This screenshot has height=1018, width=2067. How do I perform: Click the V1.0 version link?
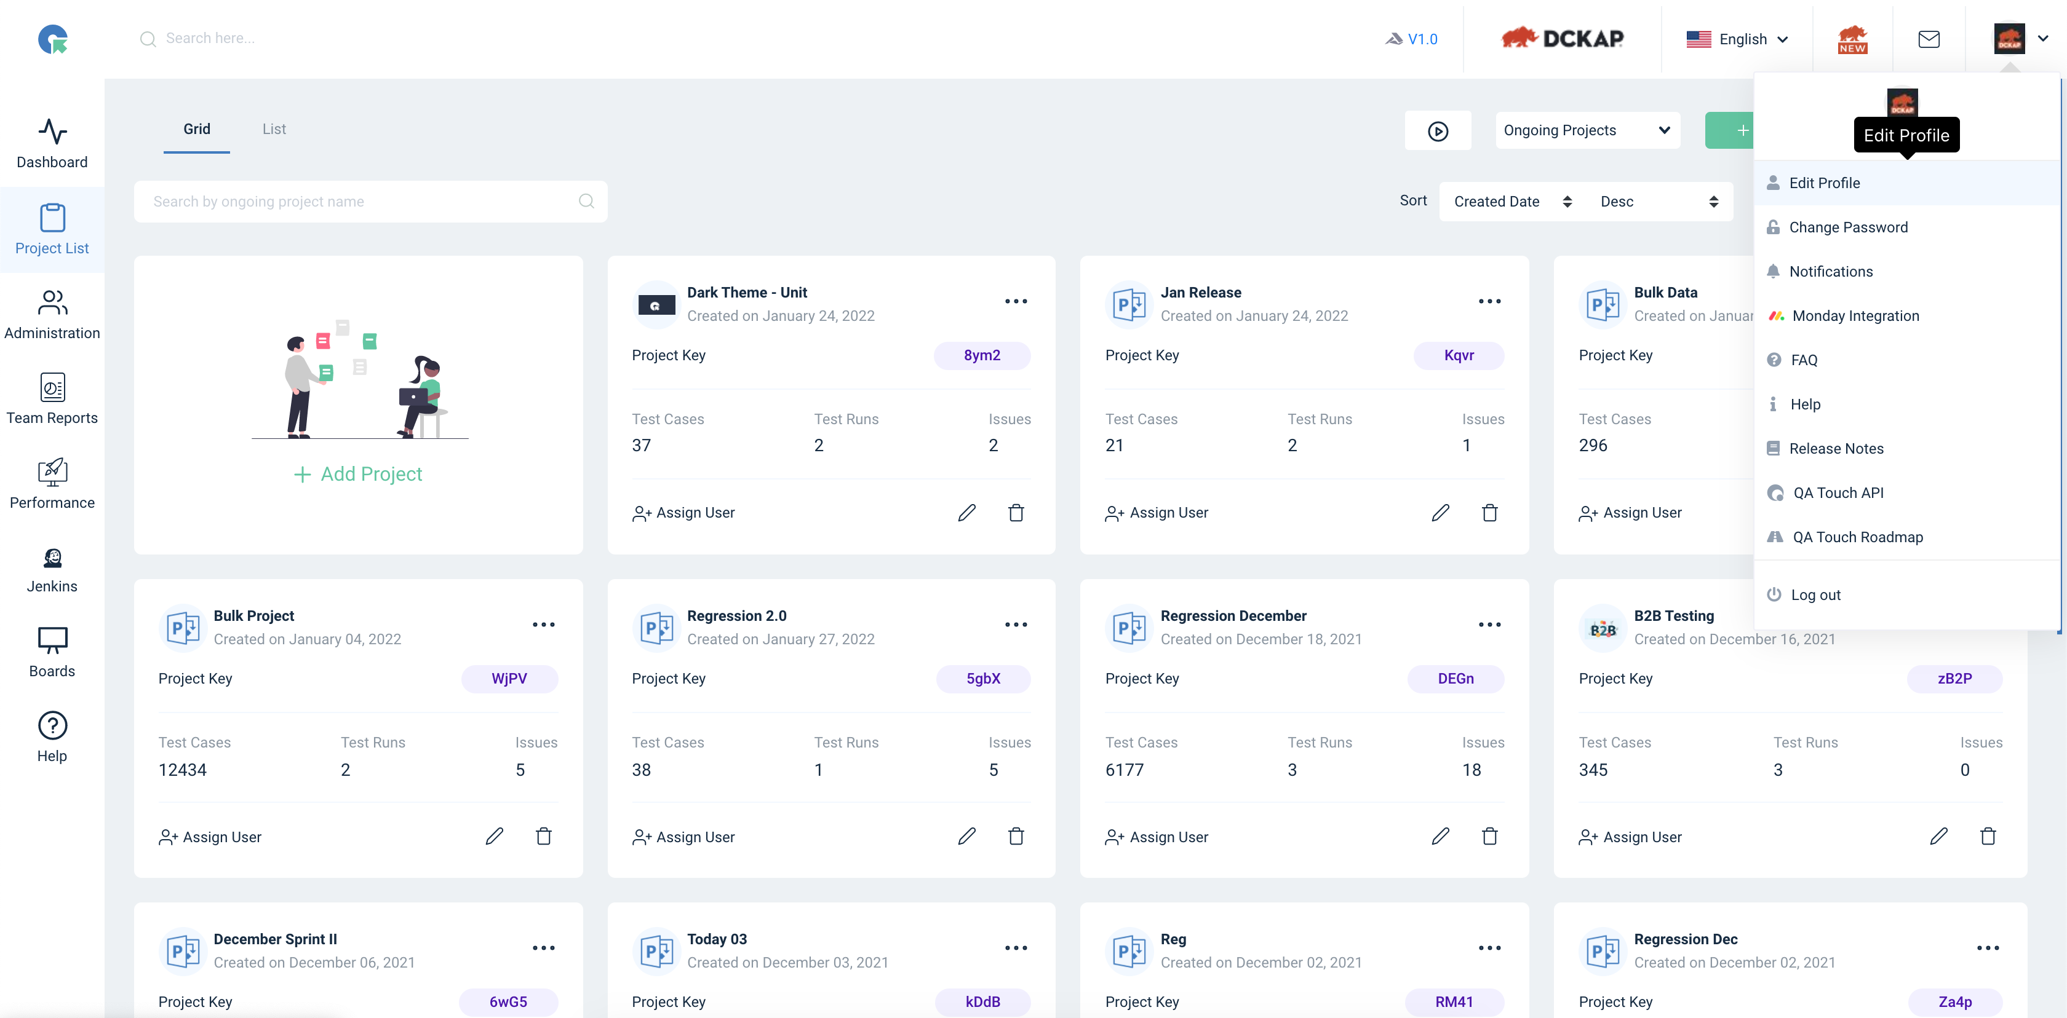[1412, 39]
